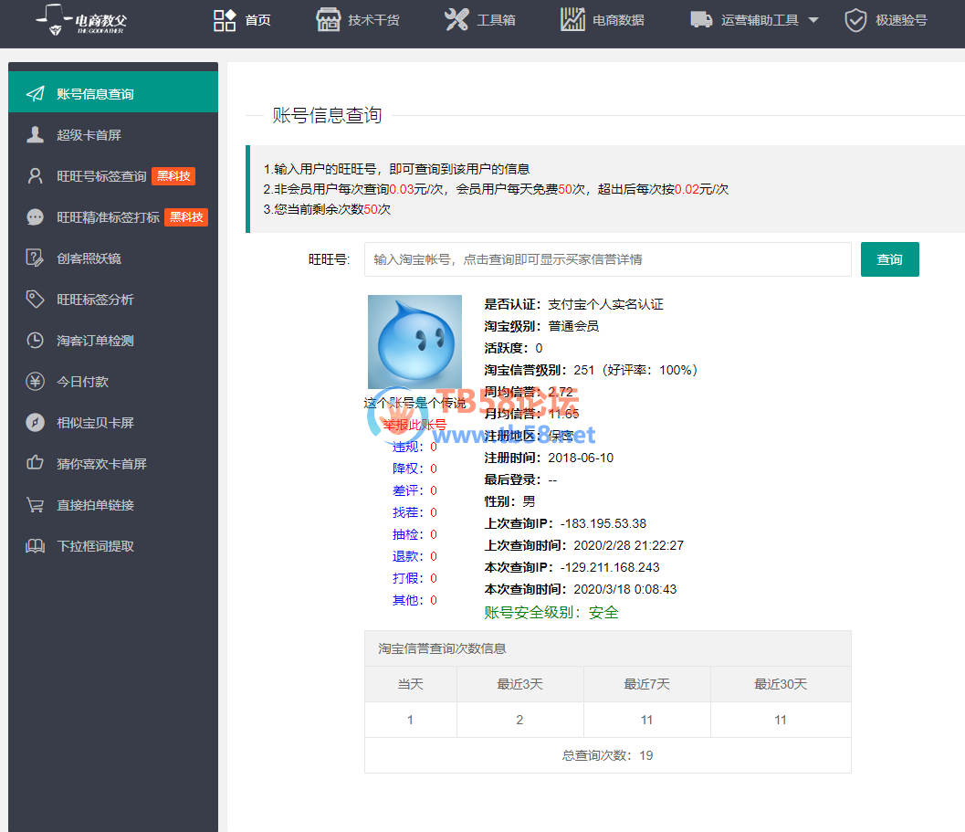Open the 技术干货 navigation item
This screenshot has height=832, width=965.
tap(358, 20)
